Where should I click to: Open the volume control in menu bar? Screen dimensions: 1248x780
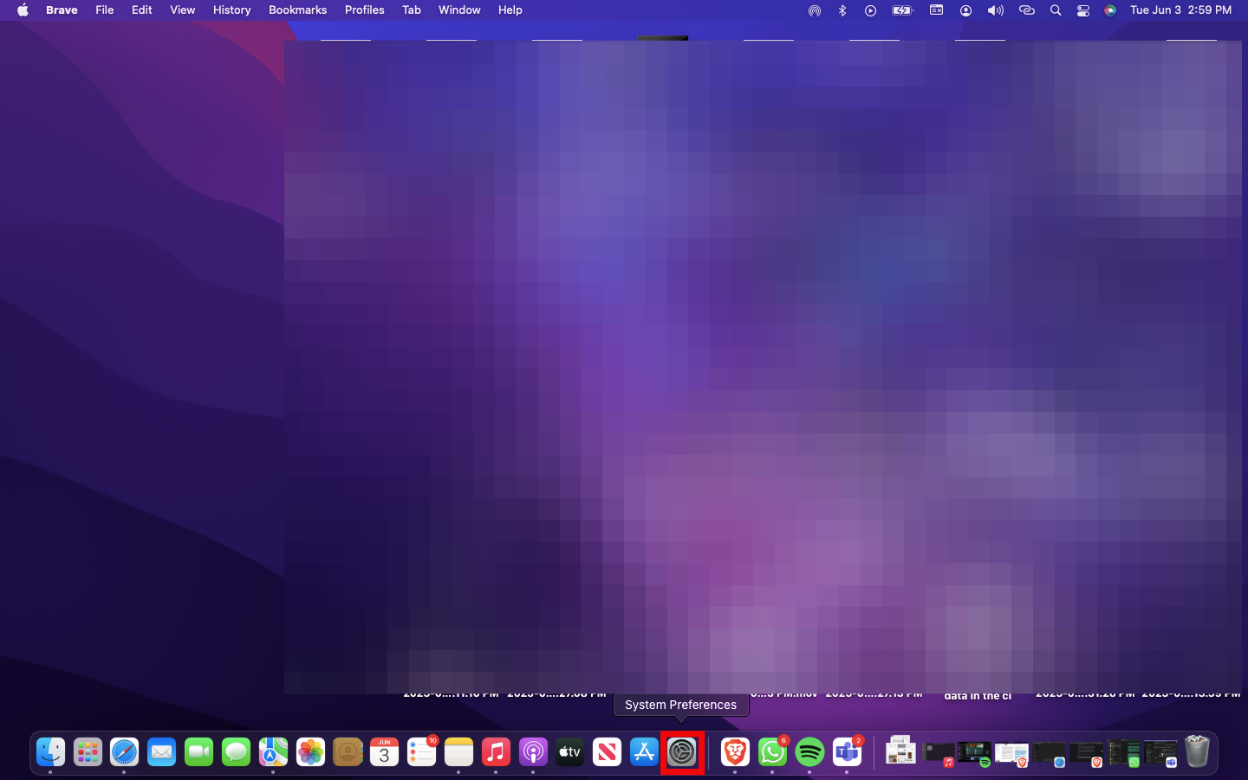(x=996, y=10)
